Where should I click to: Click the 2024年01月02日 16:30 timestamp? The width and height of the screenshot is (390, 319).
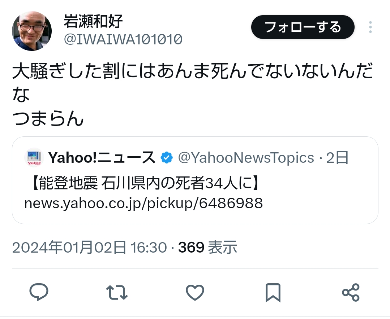click(x=89, y=248)
